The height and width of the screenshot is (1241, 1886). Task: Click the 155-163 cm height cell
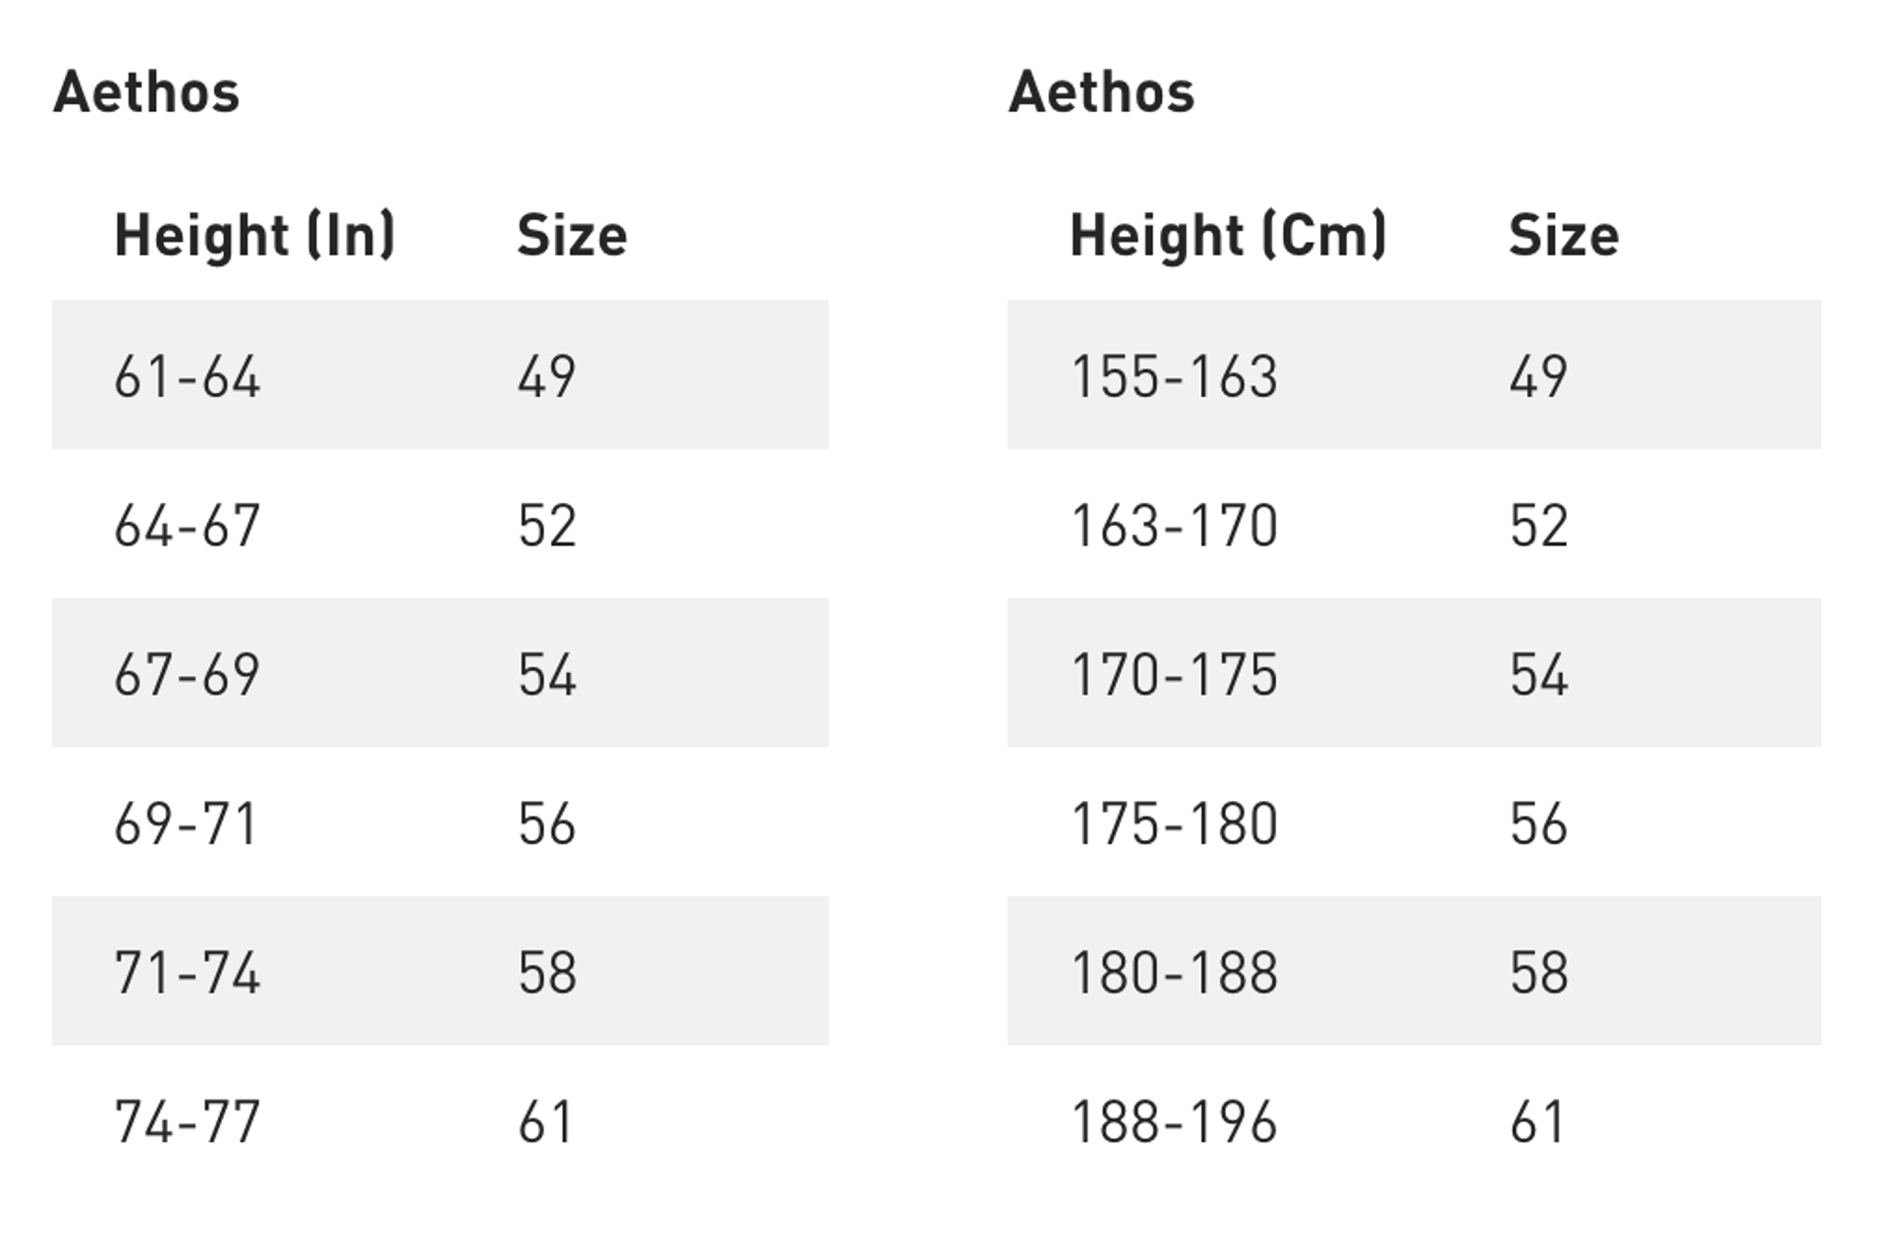(x=1175, y=376)
